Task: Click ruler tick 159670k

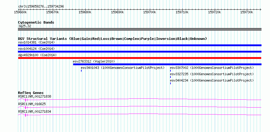Action: click(x=53, y=12)
